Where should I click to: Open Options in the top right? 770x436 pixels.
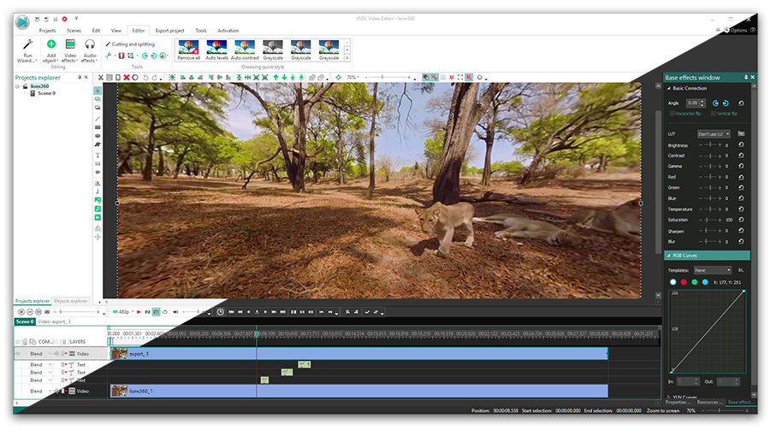736,31
